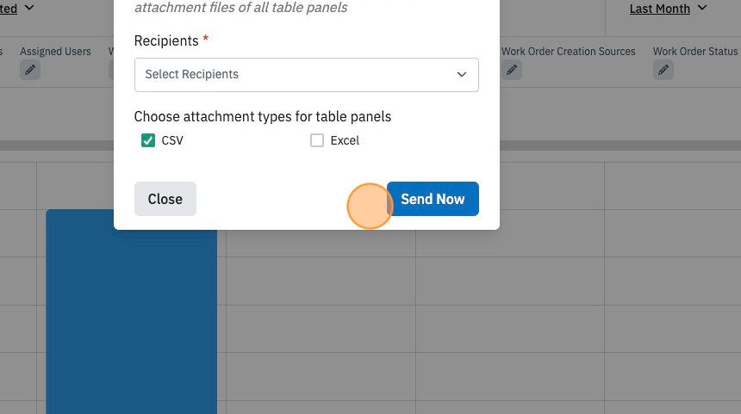Viewport: 741px width, 414px height.
Task: Click the chevron arrow inside Recipients field
Action: [462, 75]
